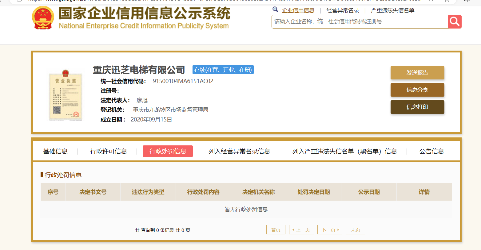Image resolution: width=481 pixels, height=250 pixels.
Task: Open 严重违法失信名单 link
Action: point(392,10)
